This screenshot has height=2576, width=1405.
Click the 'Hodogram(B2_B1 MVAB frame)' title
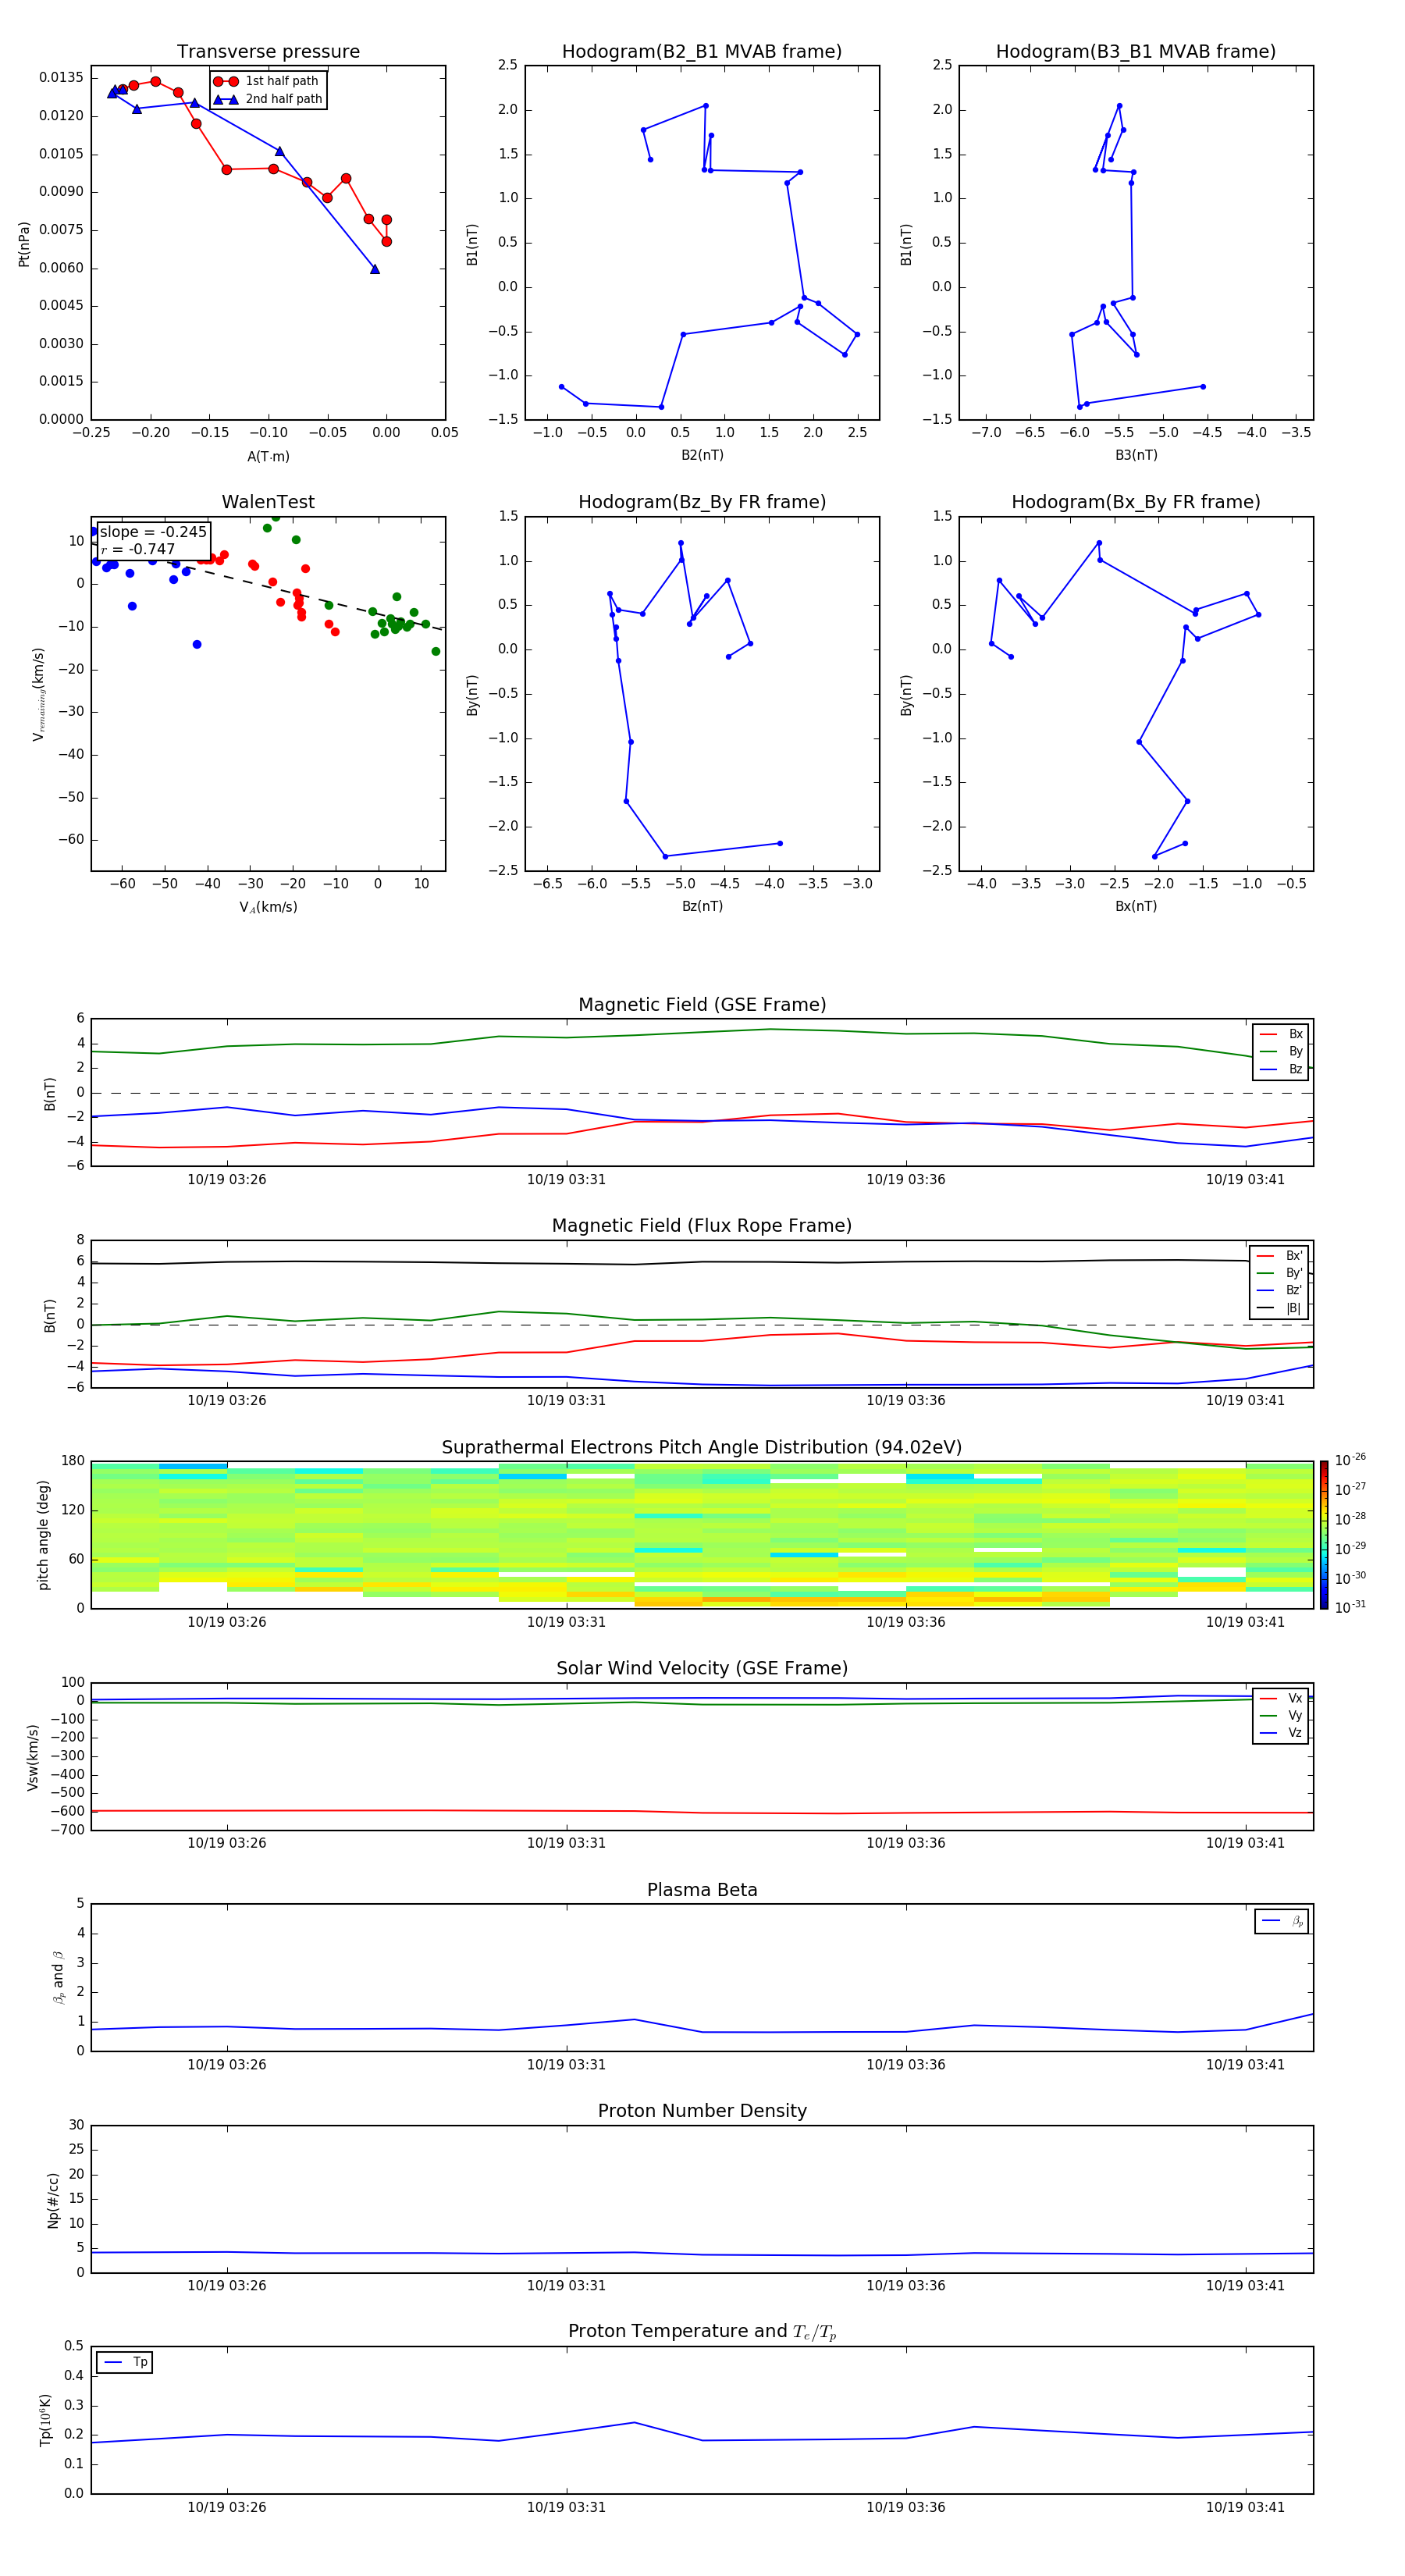pos(702,52)
